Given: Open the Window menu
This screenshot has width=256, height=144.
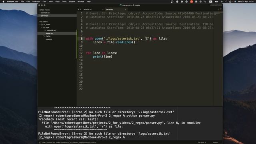Looking at the screenshot, I should click(x=81, y=2).
